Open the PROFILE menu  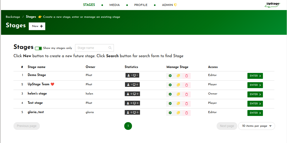141,5
